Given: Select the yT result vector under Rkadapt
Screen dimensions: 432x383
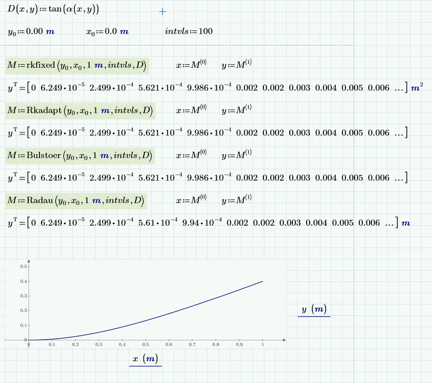Looking at the screenshot, I should pos(208,132).
